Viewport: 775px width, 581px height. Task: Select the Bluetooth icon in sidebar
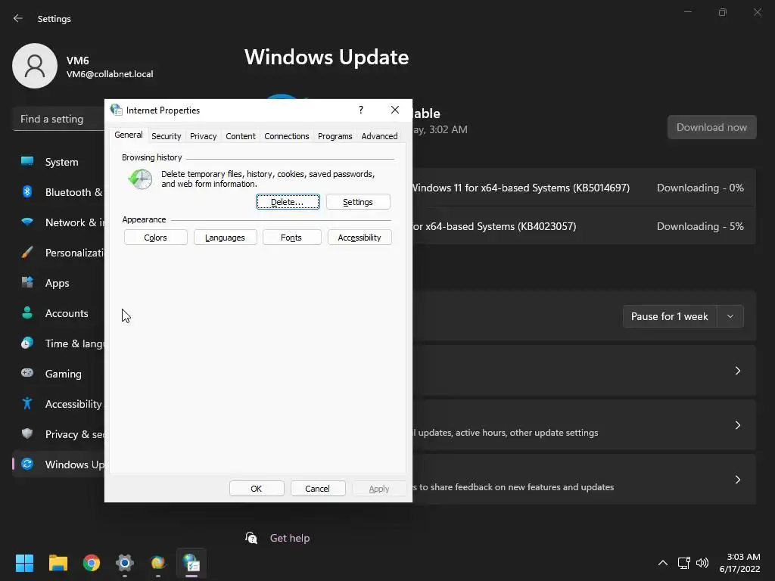coord(27,191)
